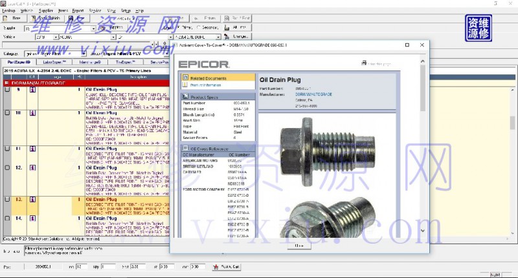Select the Secondary lines radio button
Viewport: 518px width, 278px height.
199,28
